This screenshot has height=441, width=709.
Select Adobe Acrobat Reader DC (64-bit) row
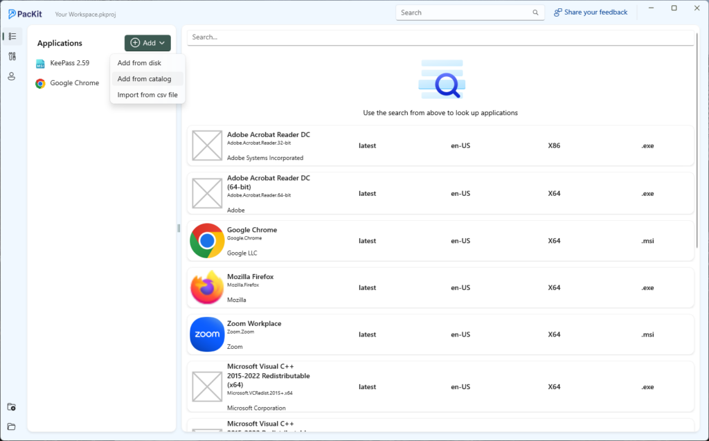[440, 194]
